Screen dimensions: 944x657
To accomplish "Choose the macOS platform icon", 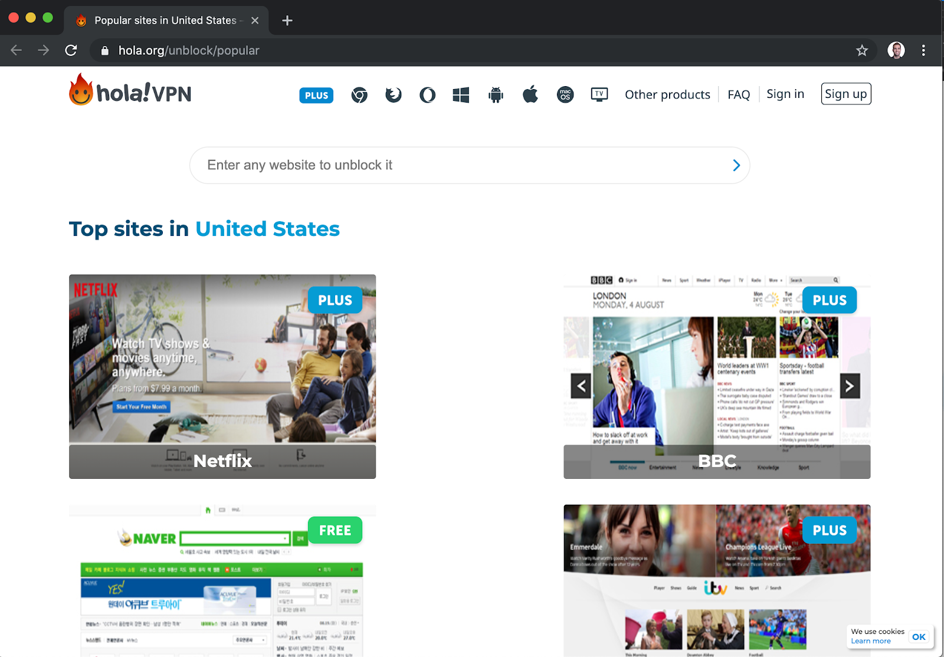I will (x=565, y=94).
